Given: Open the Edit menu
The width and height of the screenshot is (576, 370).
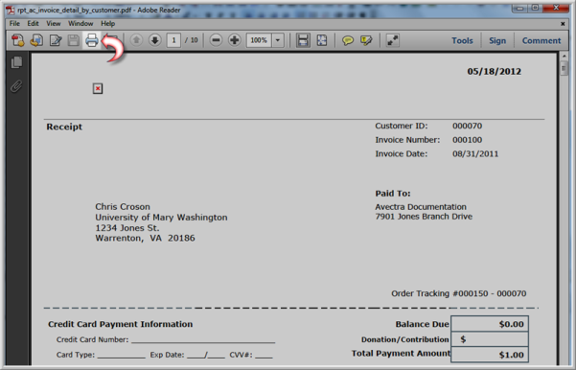Looking at the screenshot, I should (x=33, y=24).
